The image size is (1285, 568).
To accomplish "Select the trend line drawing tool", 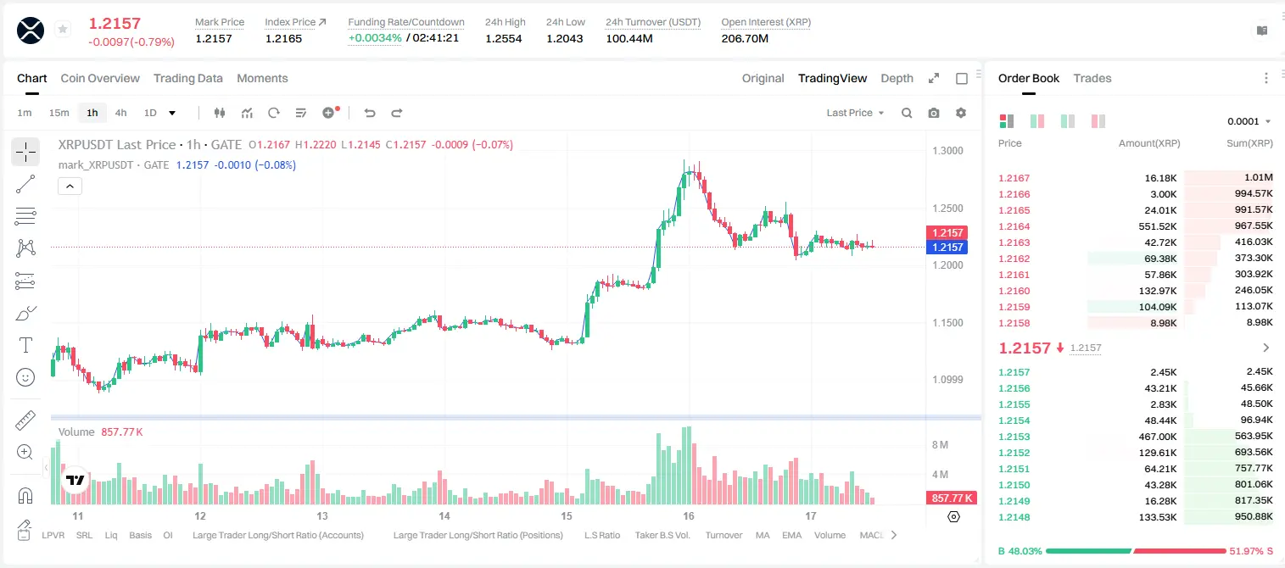I will coord(25,184).
